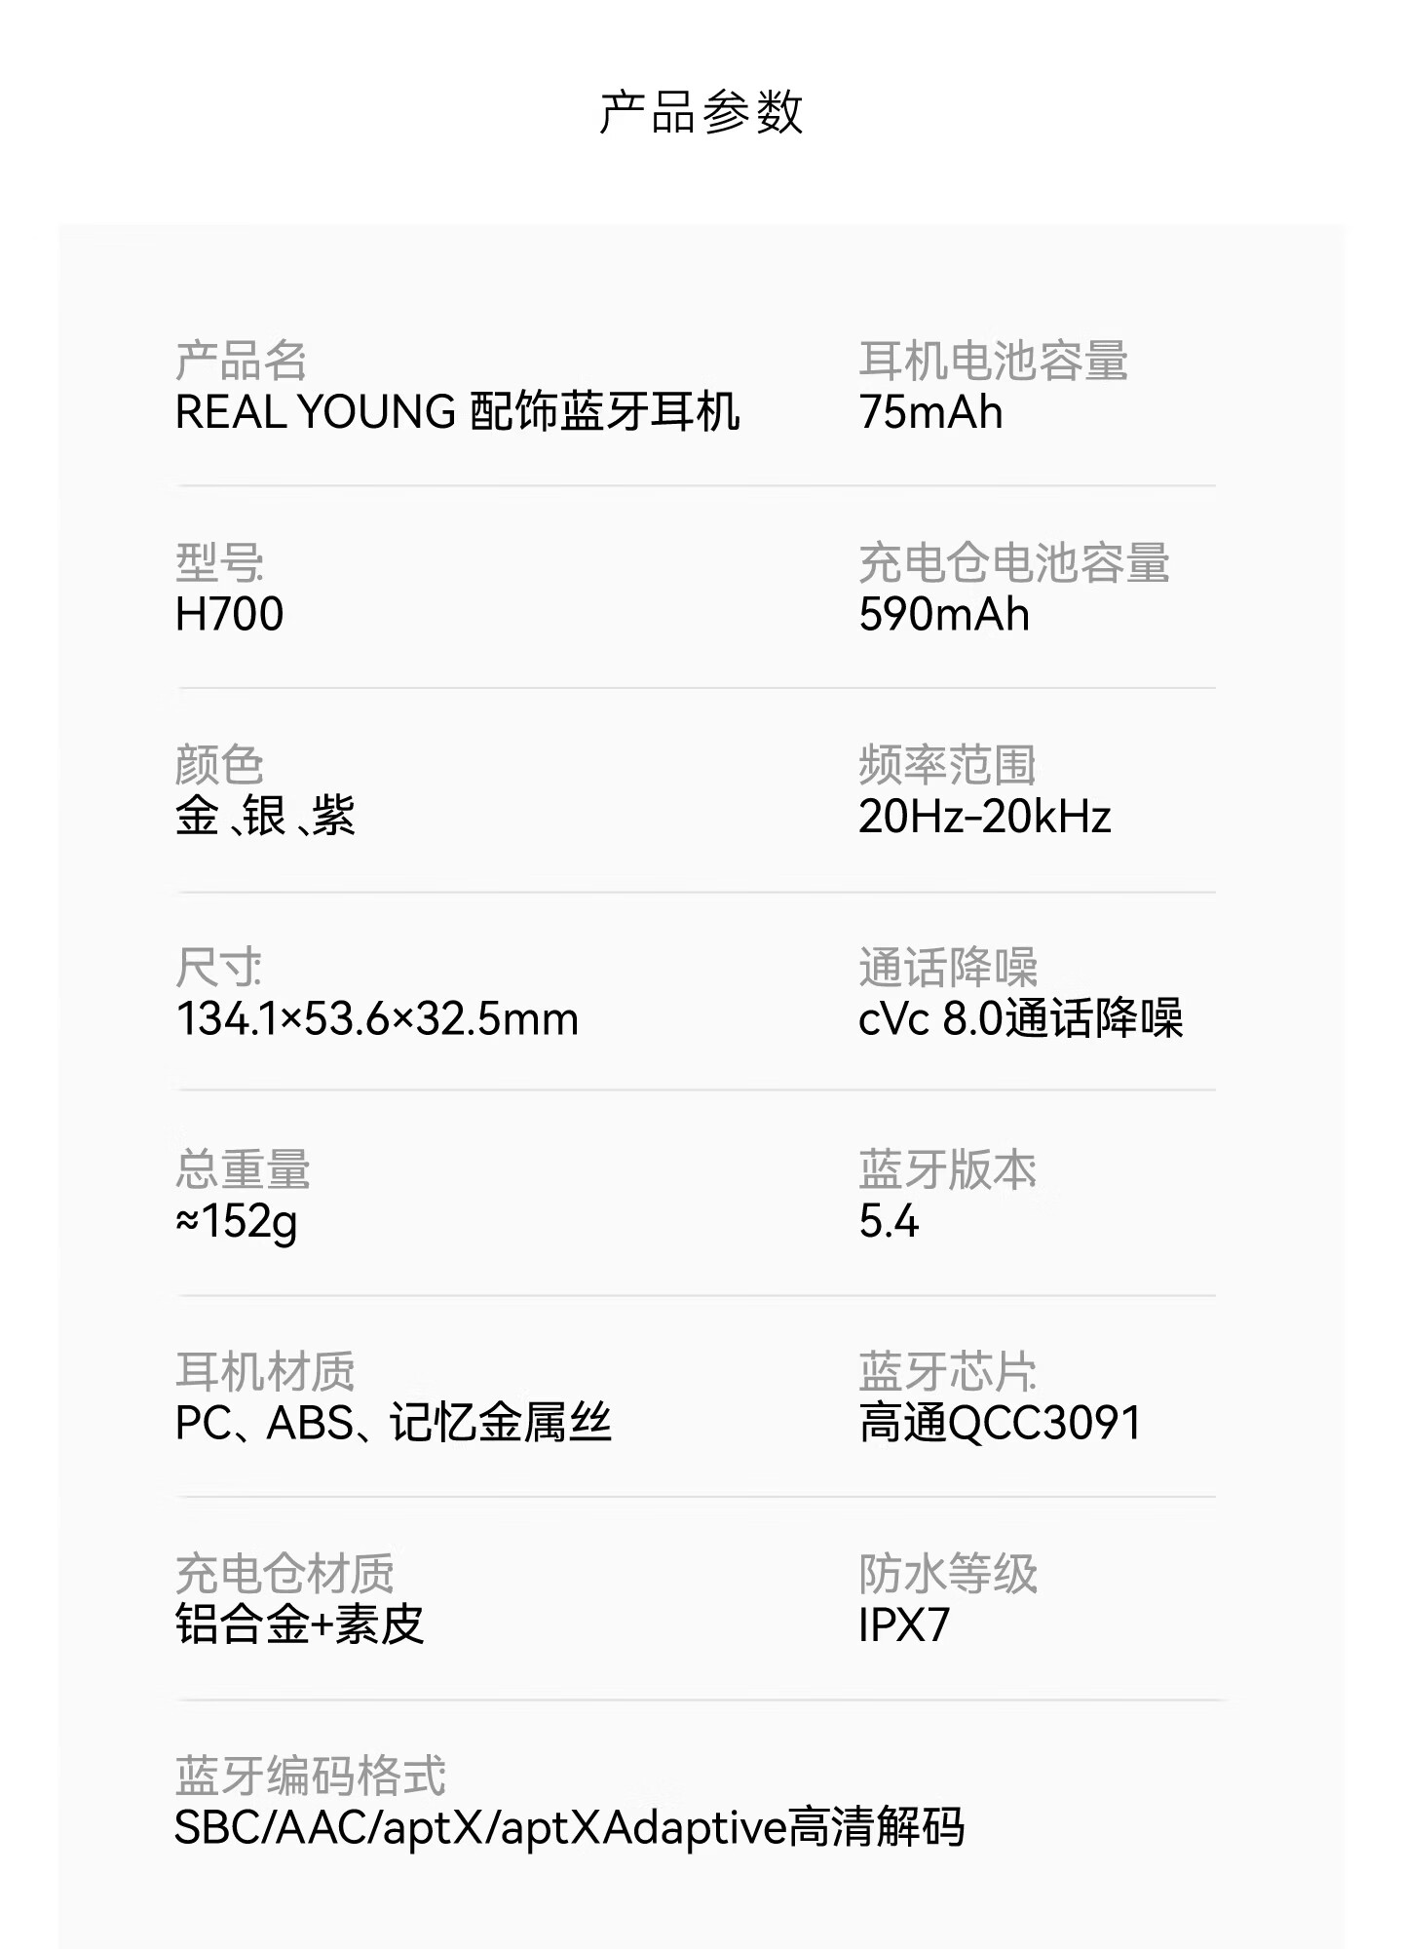The width and height of the screenshot is (1403, 1949).
Task: Select the 金、银、紫 color options text
Action: 265,816
